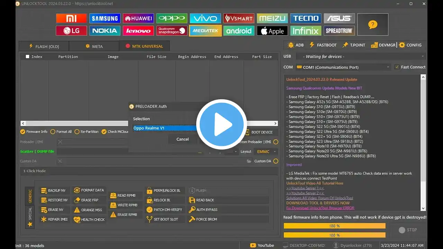Open the Huawei brand module
The width and height of the screenshot is (443, 249).
138,18
